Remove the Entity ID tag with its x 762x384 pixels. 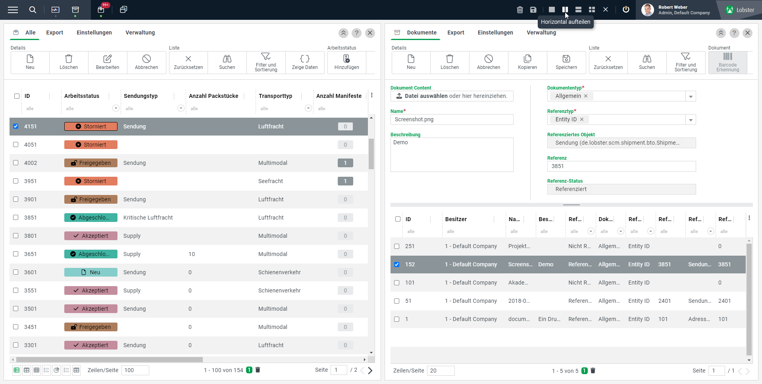click(x=582, y=119)
